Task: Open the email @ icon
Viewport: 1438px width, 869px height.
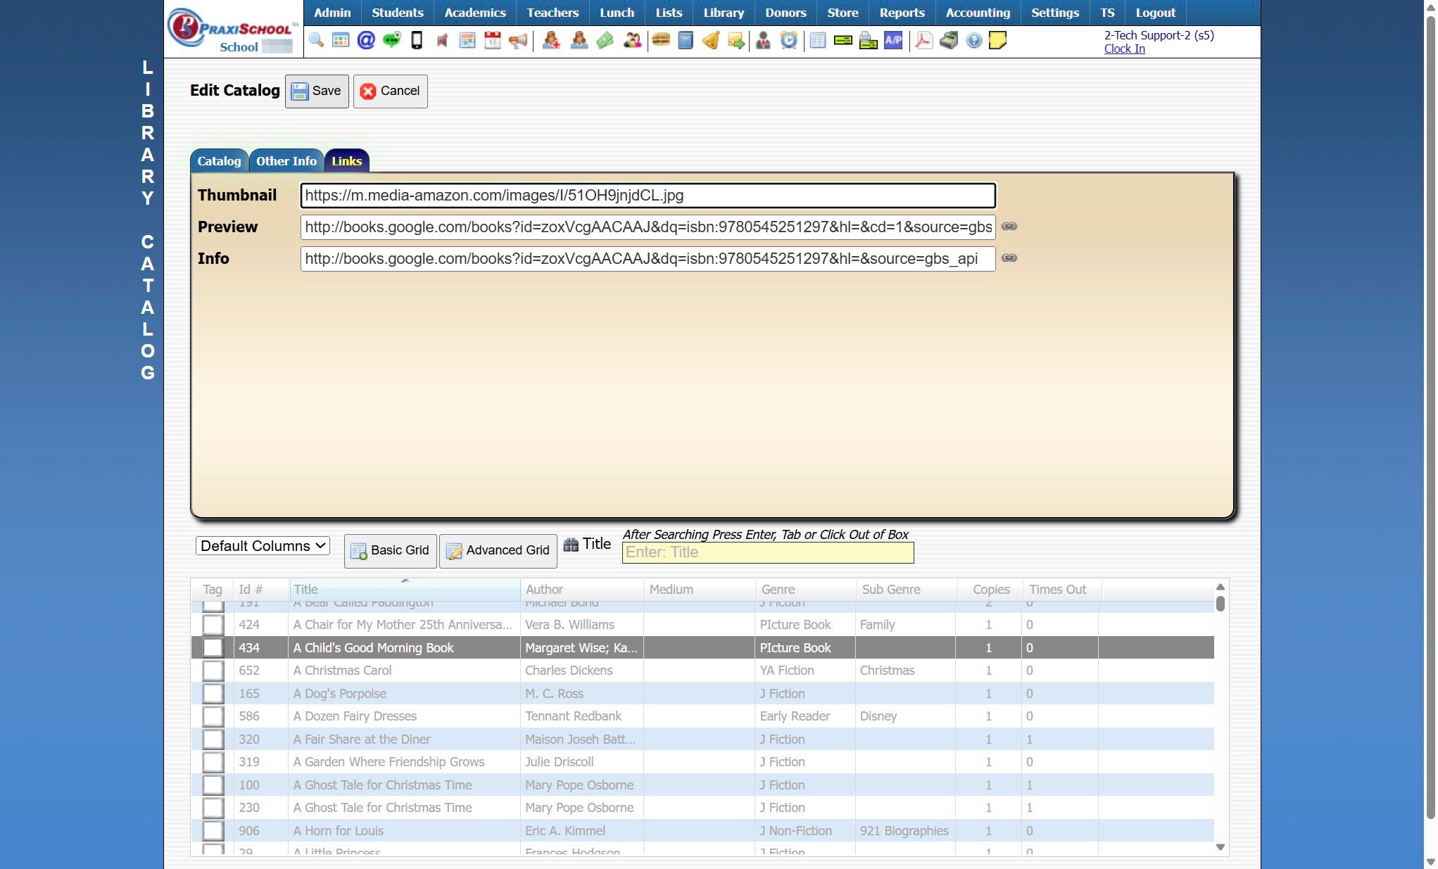Action: [366, 41]
